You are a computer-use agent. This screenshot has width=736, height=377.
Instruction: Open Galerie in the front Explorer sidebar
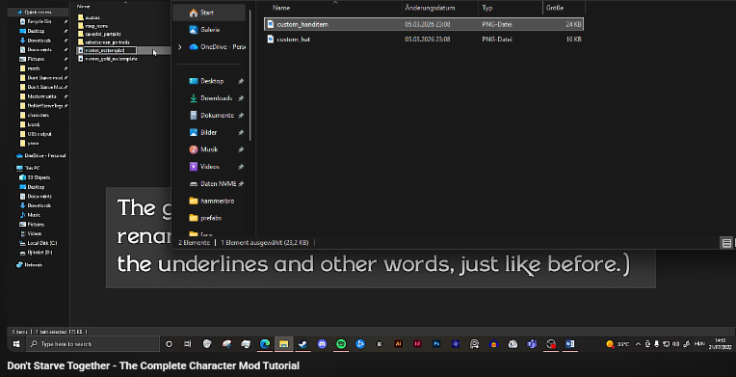[x=209, y=30]
